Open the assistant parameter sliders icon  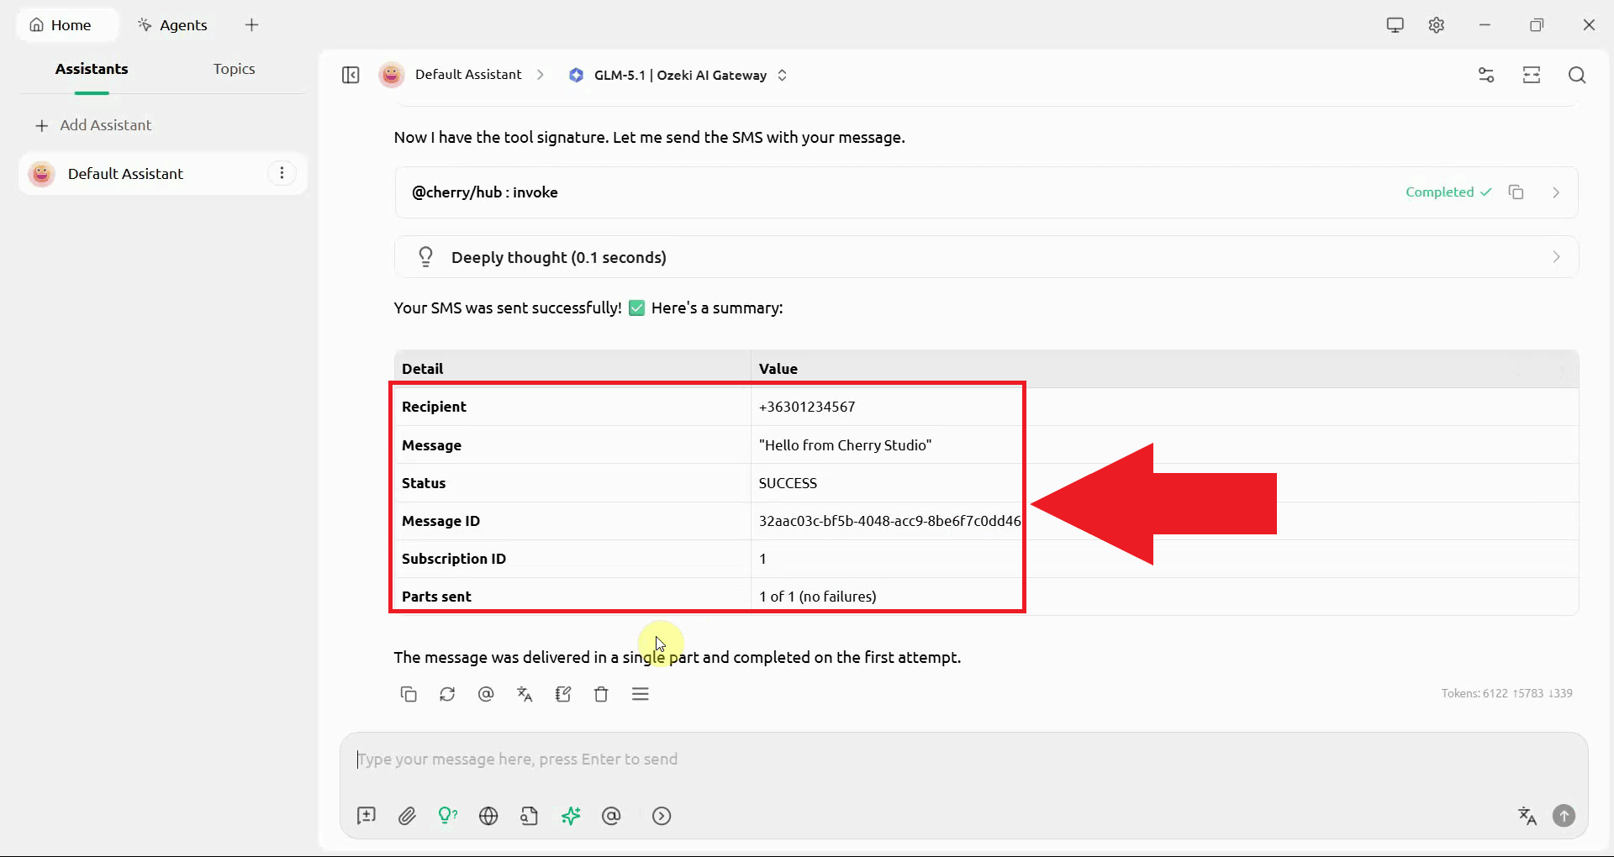tap(1486, 75)
